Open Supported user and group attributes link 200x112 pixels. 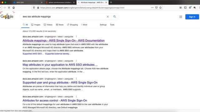pos(60,82)
